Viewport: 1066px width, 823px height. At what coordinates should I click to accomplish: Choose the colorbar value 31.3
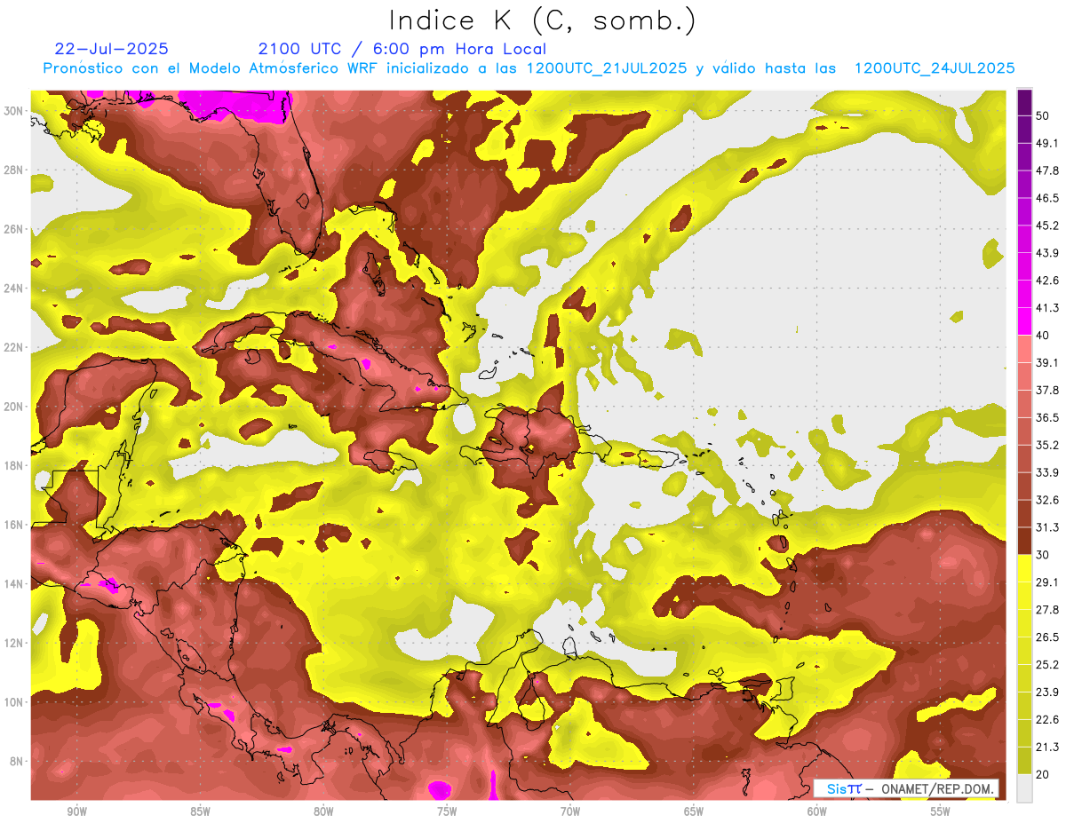1047,527
